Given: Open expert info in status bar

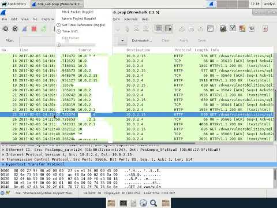Looking at the screenshot, I should 2,193.
